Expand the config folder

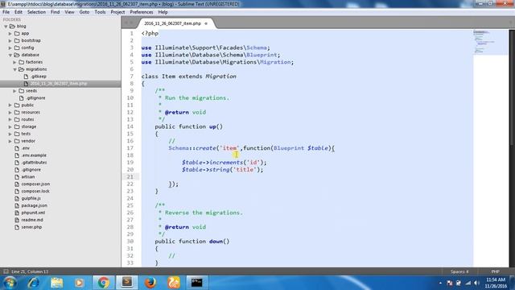tap(10, 48)
